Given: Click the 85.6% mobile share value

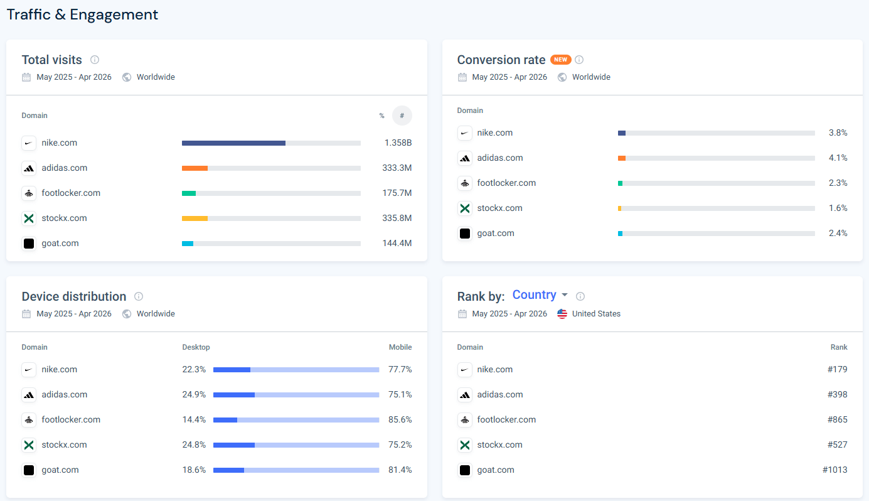Looking at the screenshot, I should pos(400,420).
